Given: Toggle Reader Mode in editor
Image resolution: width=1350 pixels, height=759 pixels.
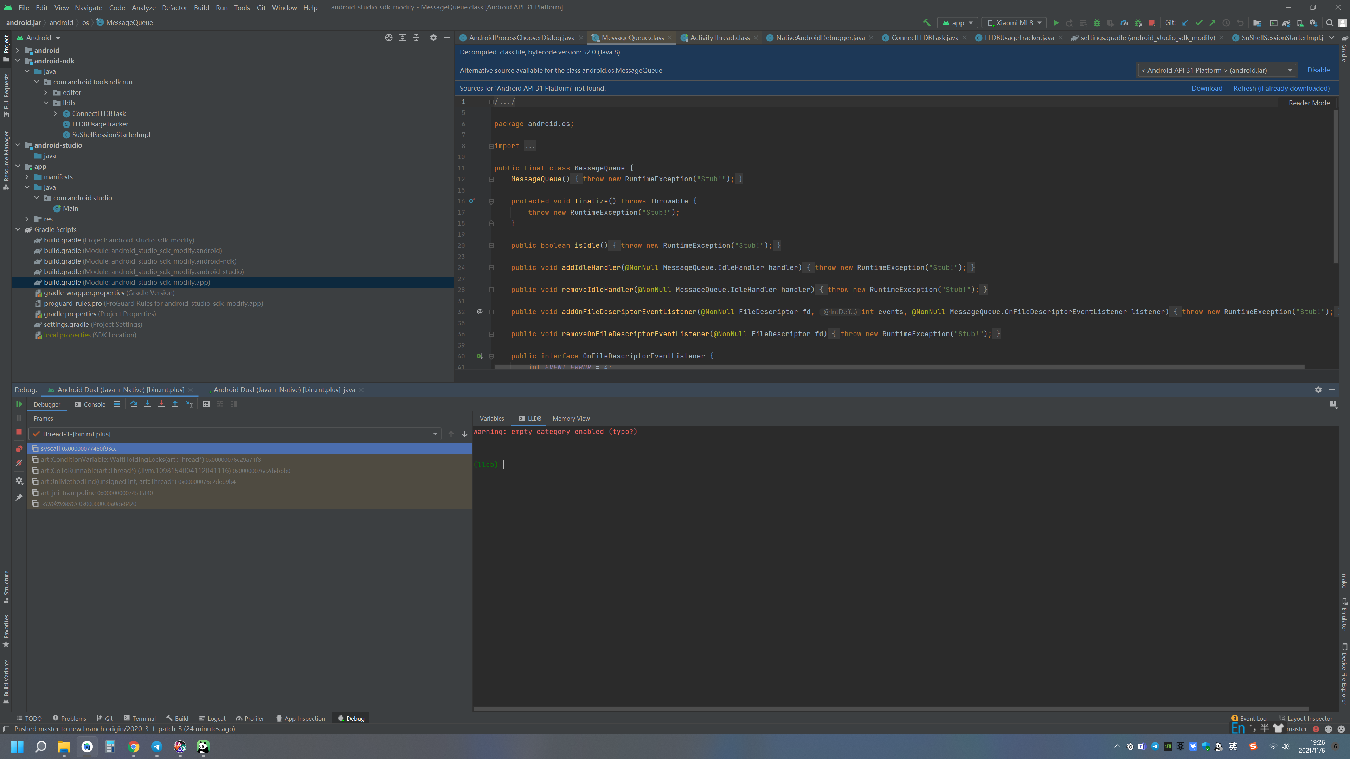Looking at the screenshot, I should [1309, 103].
